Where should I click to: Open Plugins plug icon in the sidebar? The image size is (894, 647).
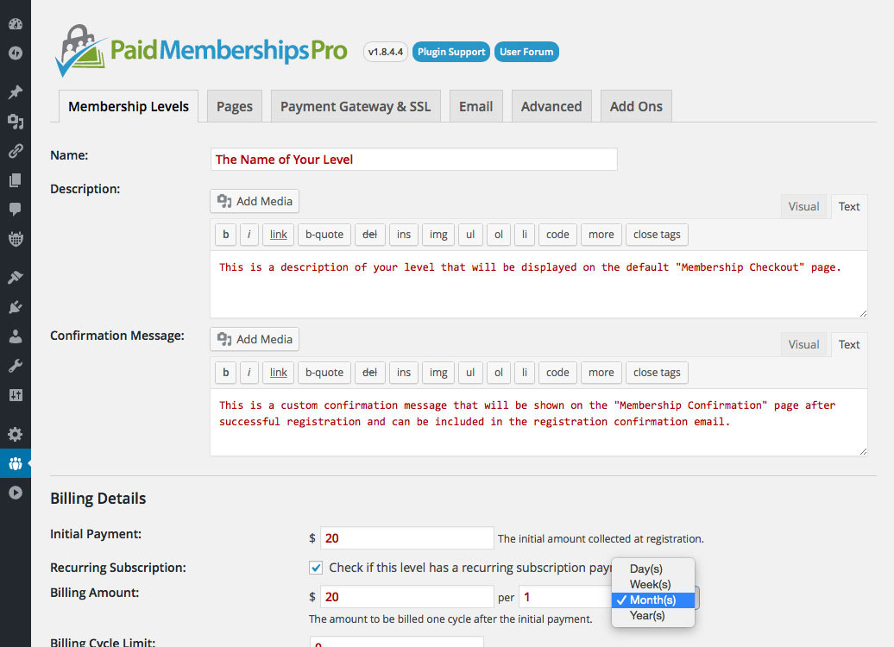[x=16, y=307]
